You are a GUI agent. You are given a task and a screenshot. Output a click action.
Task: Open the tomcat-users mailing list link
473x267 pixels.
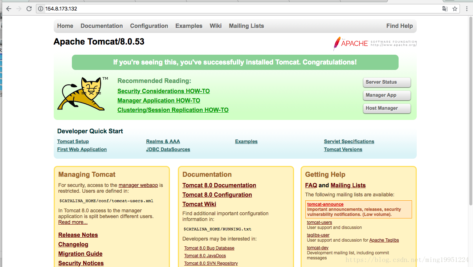[319, 222]
